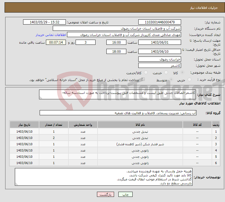Viewport: 225px width, 202px height.
Task: Click the resize handle of buyer notes textarea
Action: point(17,184)
